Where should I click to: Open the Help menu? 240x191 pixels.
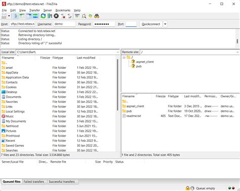(77, 10)
